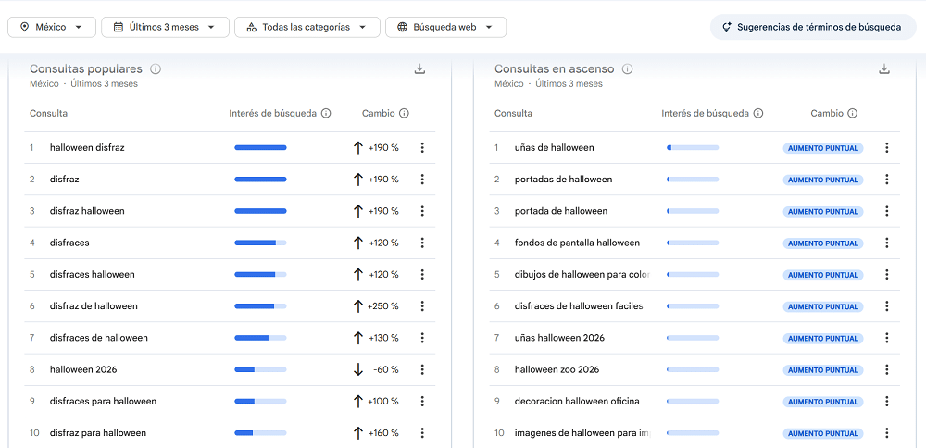Open options menu for fondos de pantalla halloween
Viewport: 926px width, 448px height.
886,243
